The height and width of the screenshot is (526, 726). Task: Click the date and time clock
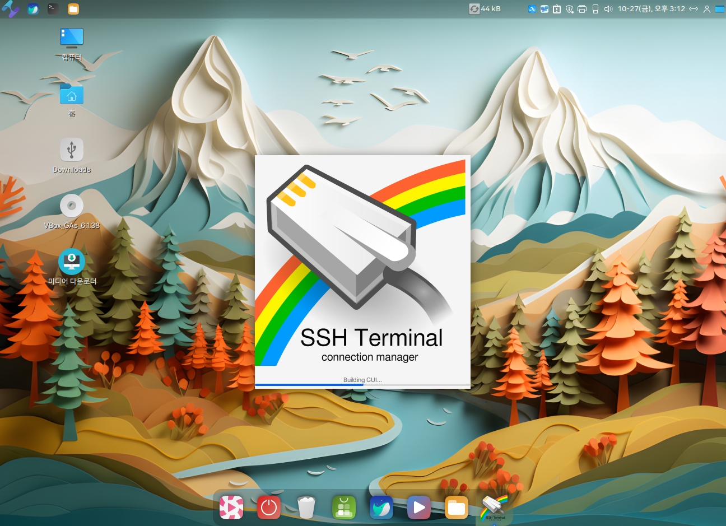[x=651, y=9]
